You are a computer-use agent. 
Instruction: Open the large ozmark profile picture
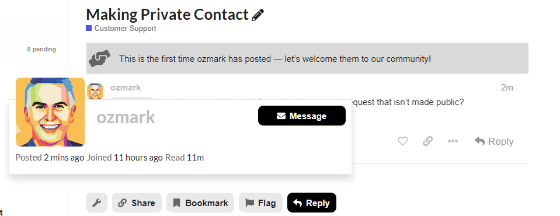[x=50, y=112]
